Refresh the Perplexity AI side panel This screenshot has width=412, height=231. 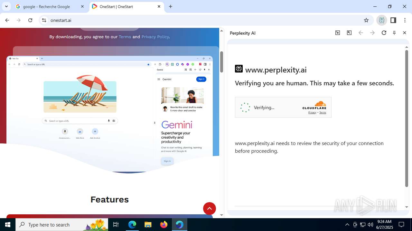click(x=384, y=33)
